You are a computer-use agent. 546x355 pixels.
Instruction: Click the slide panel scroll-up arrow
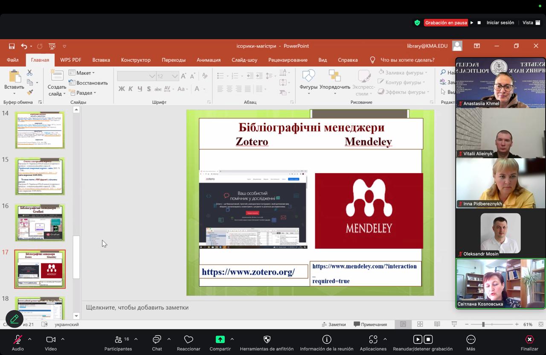click(x=76, y=110)
